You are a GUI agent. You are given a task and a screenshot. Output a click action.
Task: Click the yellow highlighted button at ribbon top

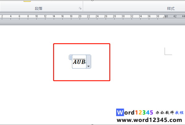tap(27, 1)
